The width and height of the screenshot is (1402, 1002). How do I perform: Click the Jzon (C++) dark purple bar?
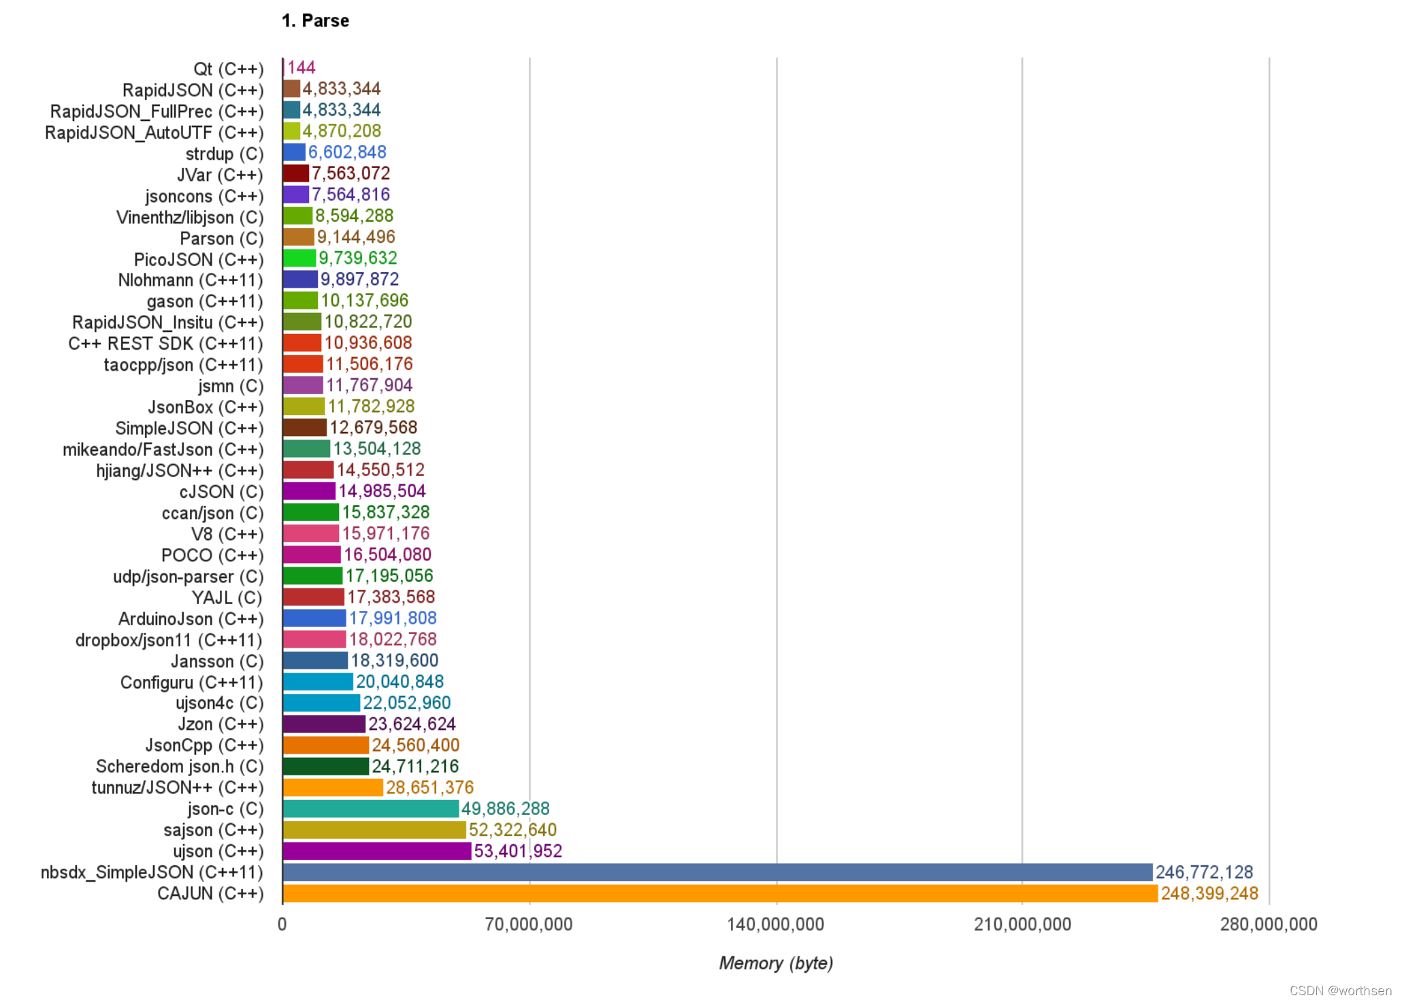324,724
